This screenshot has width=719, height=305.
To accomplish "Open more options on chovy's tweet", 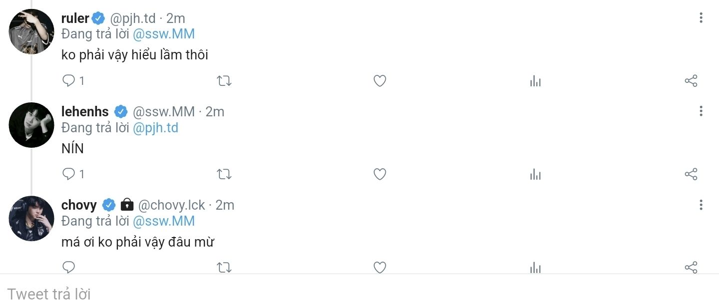I will pos(701,205).
